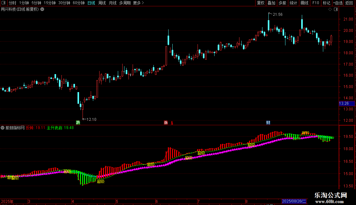Click the 主升浪启: 19.48 indicator value
Image resolution: width=356 pixels, height=205 pixels.
60,128
